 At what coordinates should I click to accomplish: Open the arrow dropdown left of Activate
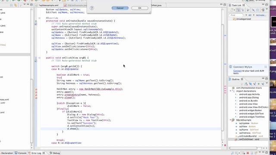pos(254,15)
